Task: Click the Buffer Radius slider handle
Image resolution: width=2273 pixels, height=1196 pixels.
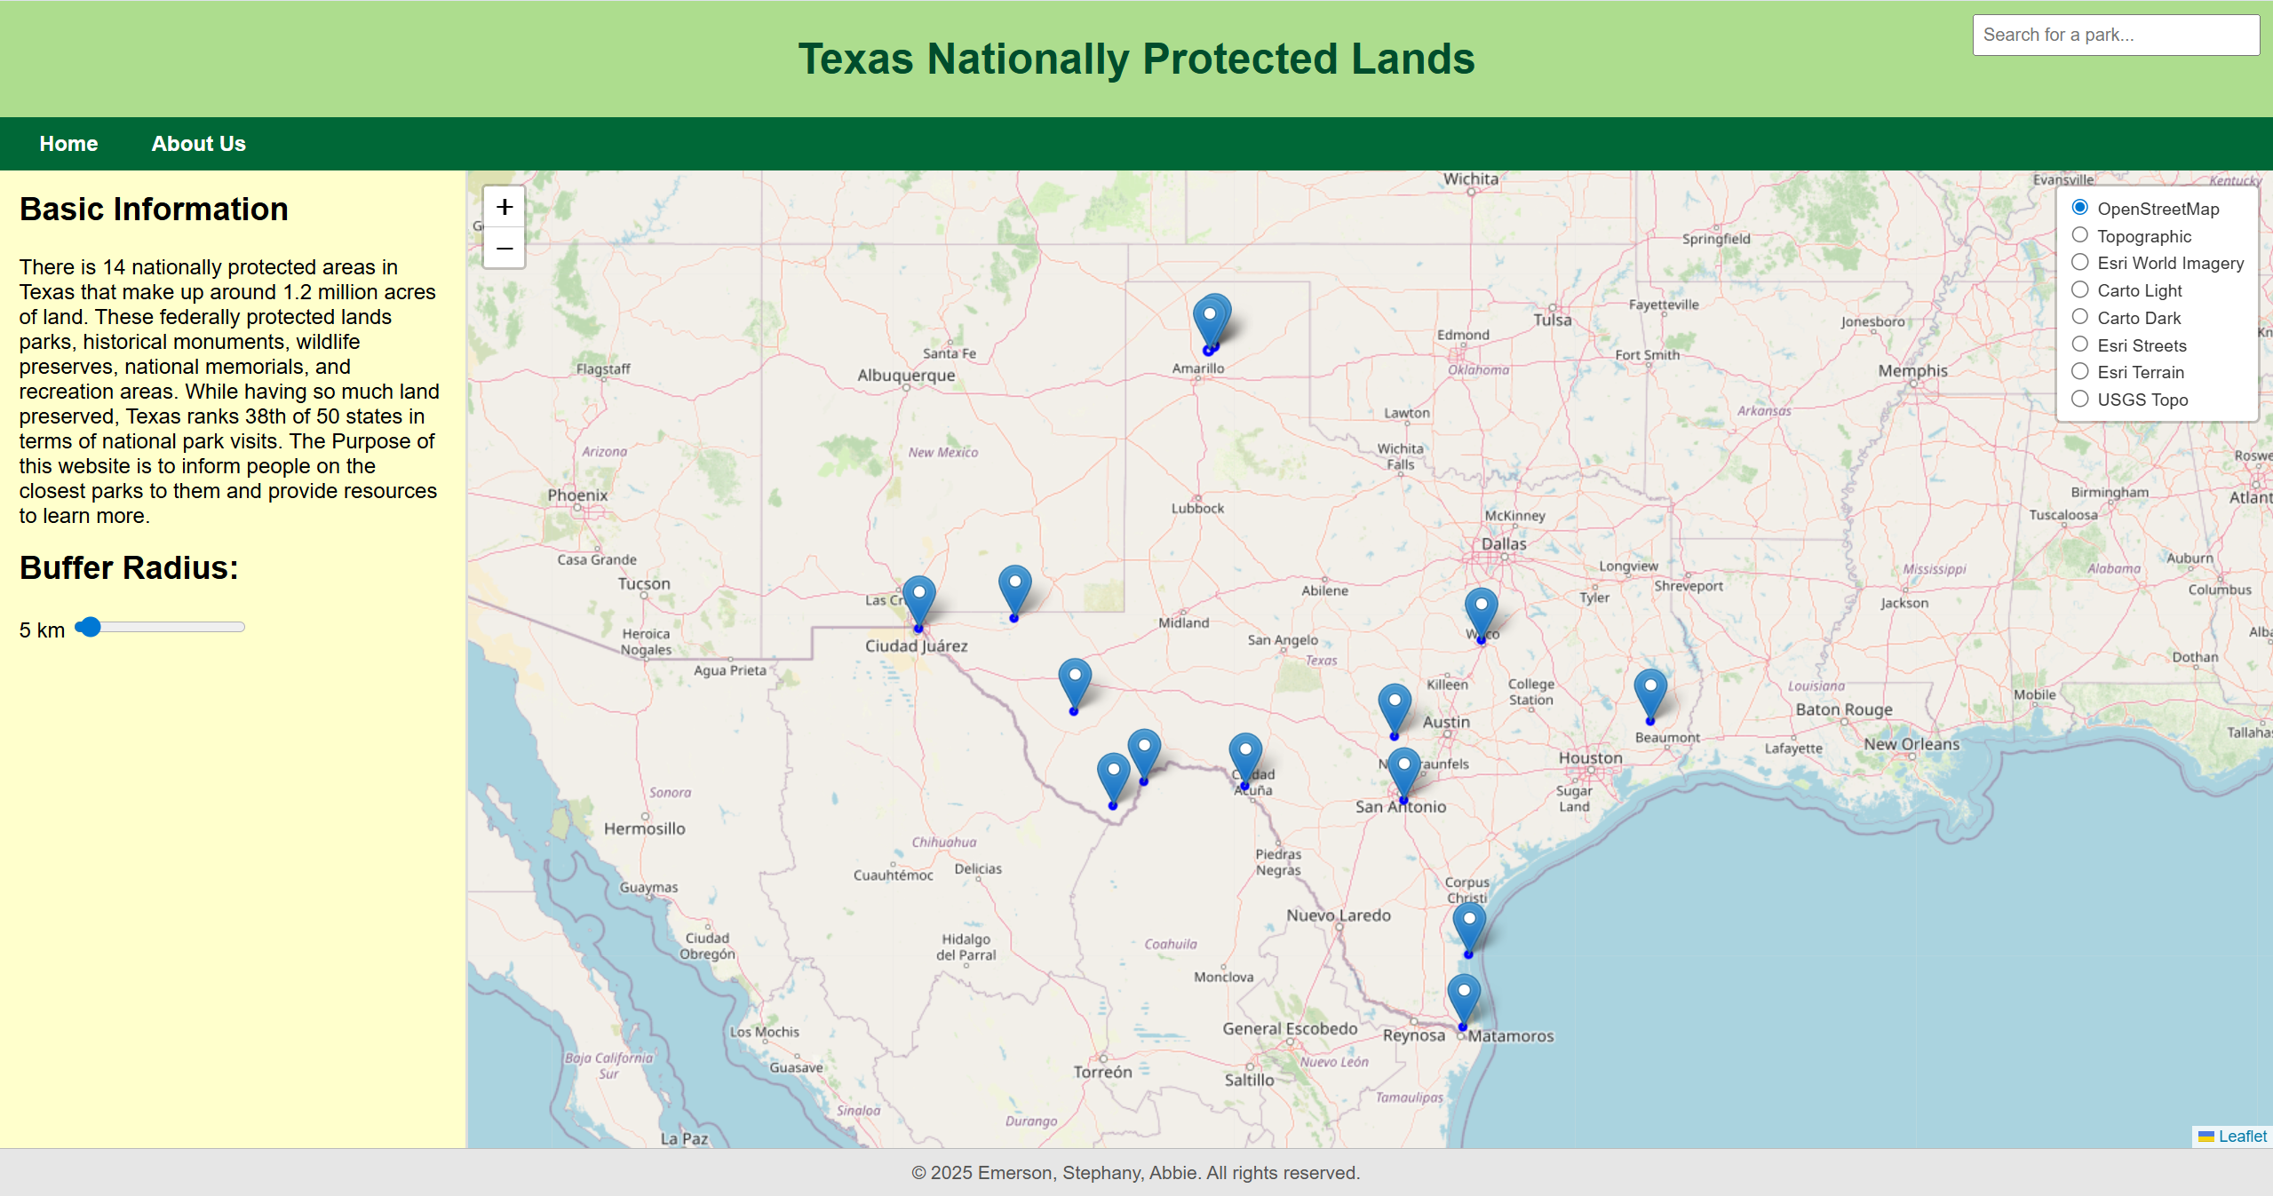Action: [x=90, y=628]
